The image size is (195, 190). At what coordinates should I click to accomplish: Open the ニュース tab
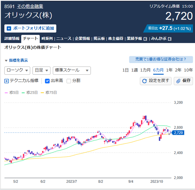point(64,39)
